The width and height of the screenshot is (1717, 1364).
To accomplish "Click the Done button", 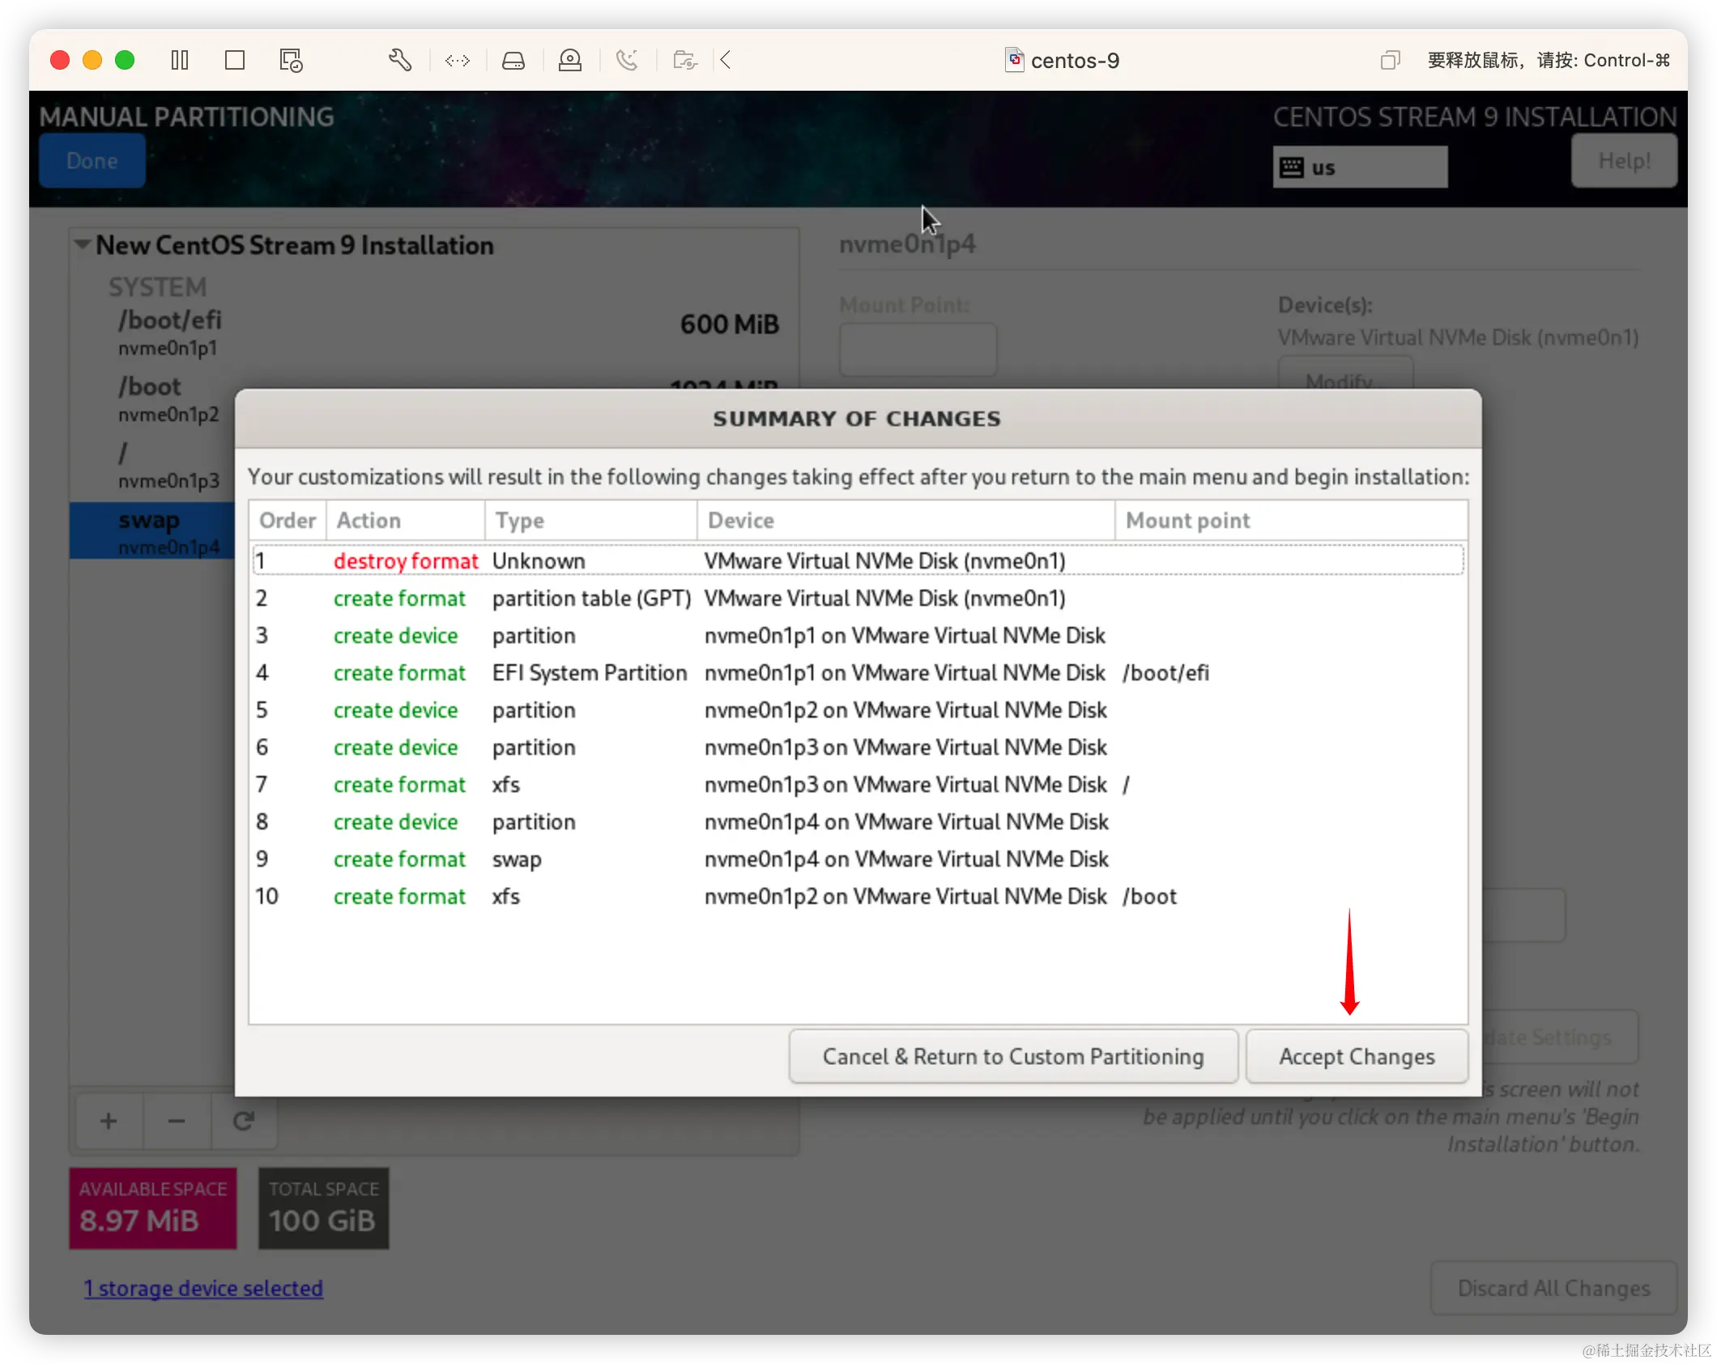I will pos(92,160).
